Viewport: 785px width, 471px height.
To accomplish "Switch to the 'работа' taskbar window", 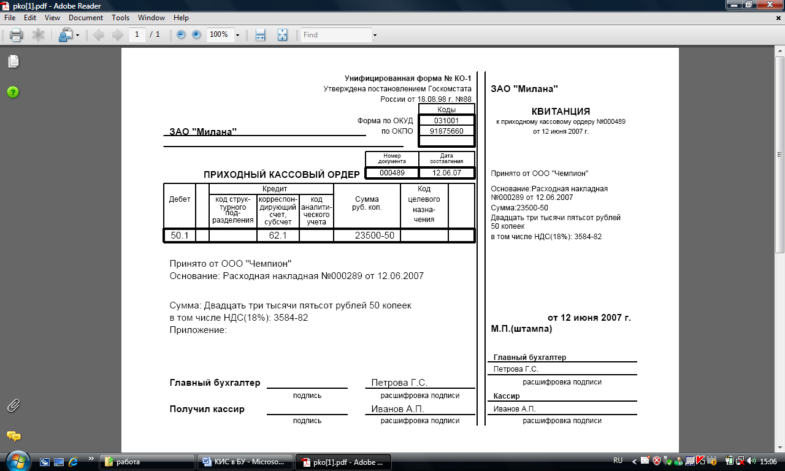I will pos(147,462).
